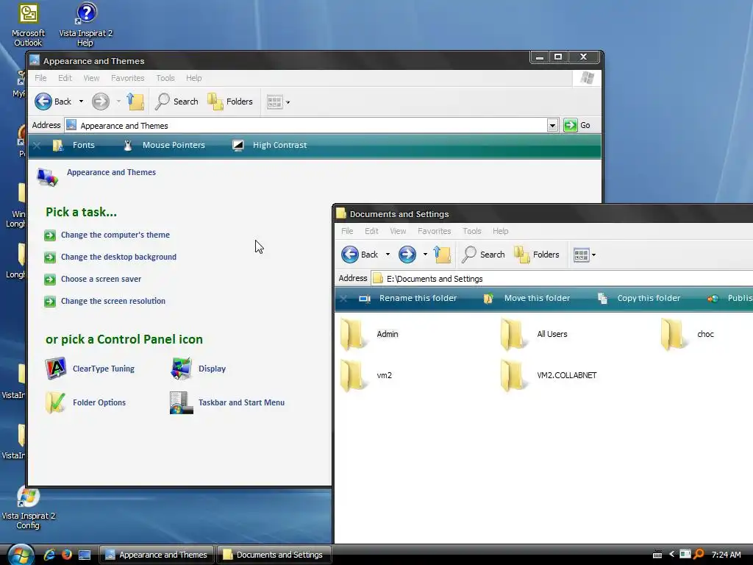Screen dimensions: 753x565
Task: Click Forward button in Documents and Settings window
Action: [407, 254]
